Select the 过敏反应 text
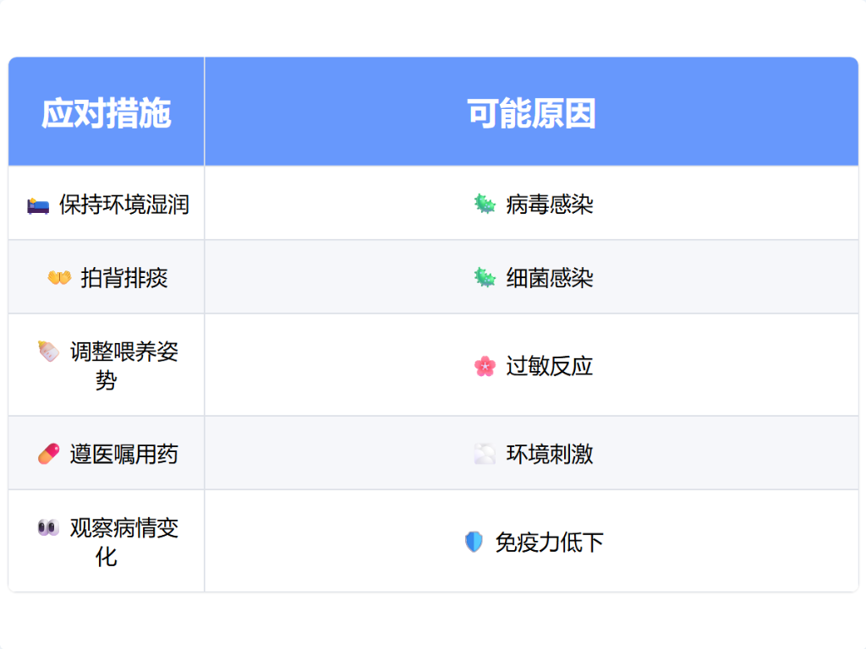Image resolution: width=866 pixels, height=649 pixels. [550, 366]
